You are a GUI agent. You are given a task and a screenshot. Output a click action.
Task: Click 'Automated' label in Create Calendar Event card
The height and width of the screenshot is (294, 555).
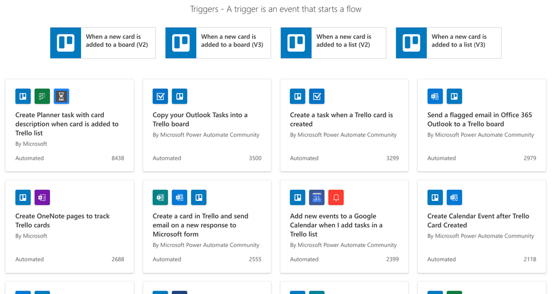(x=441, y=260)
